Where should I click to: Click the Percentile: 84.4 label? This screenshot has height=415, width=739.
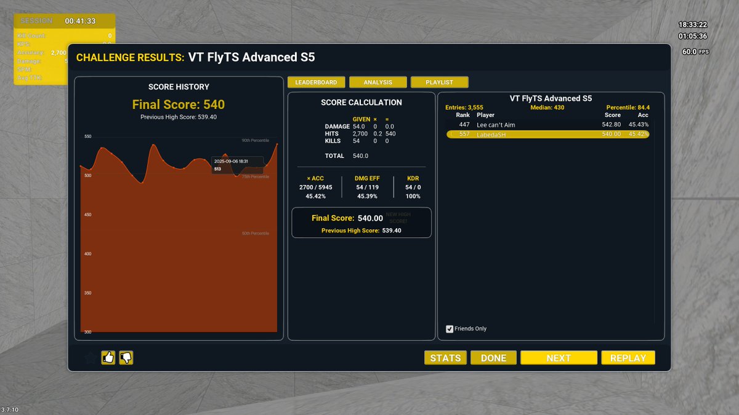(629, 107)
